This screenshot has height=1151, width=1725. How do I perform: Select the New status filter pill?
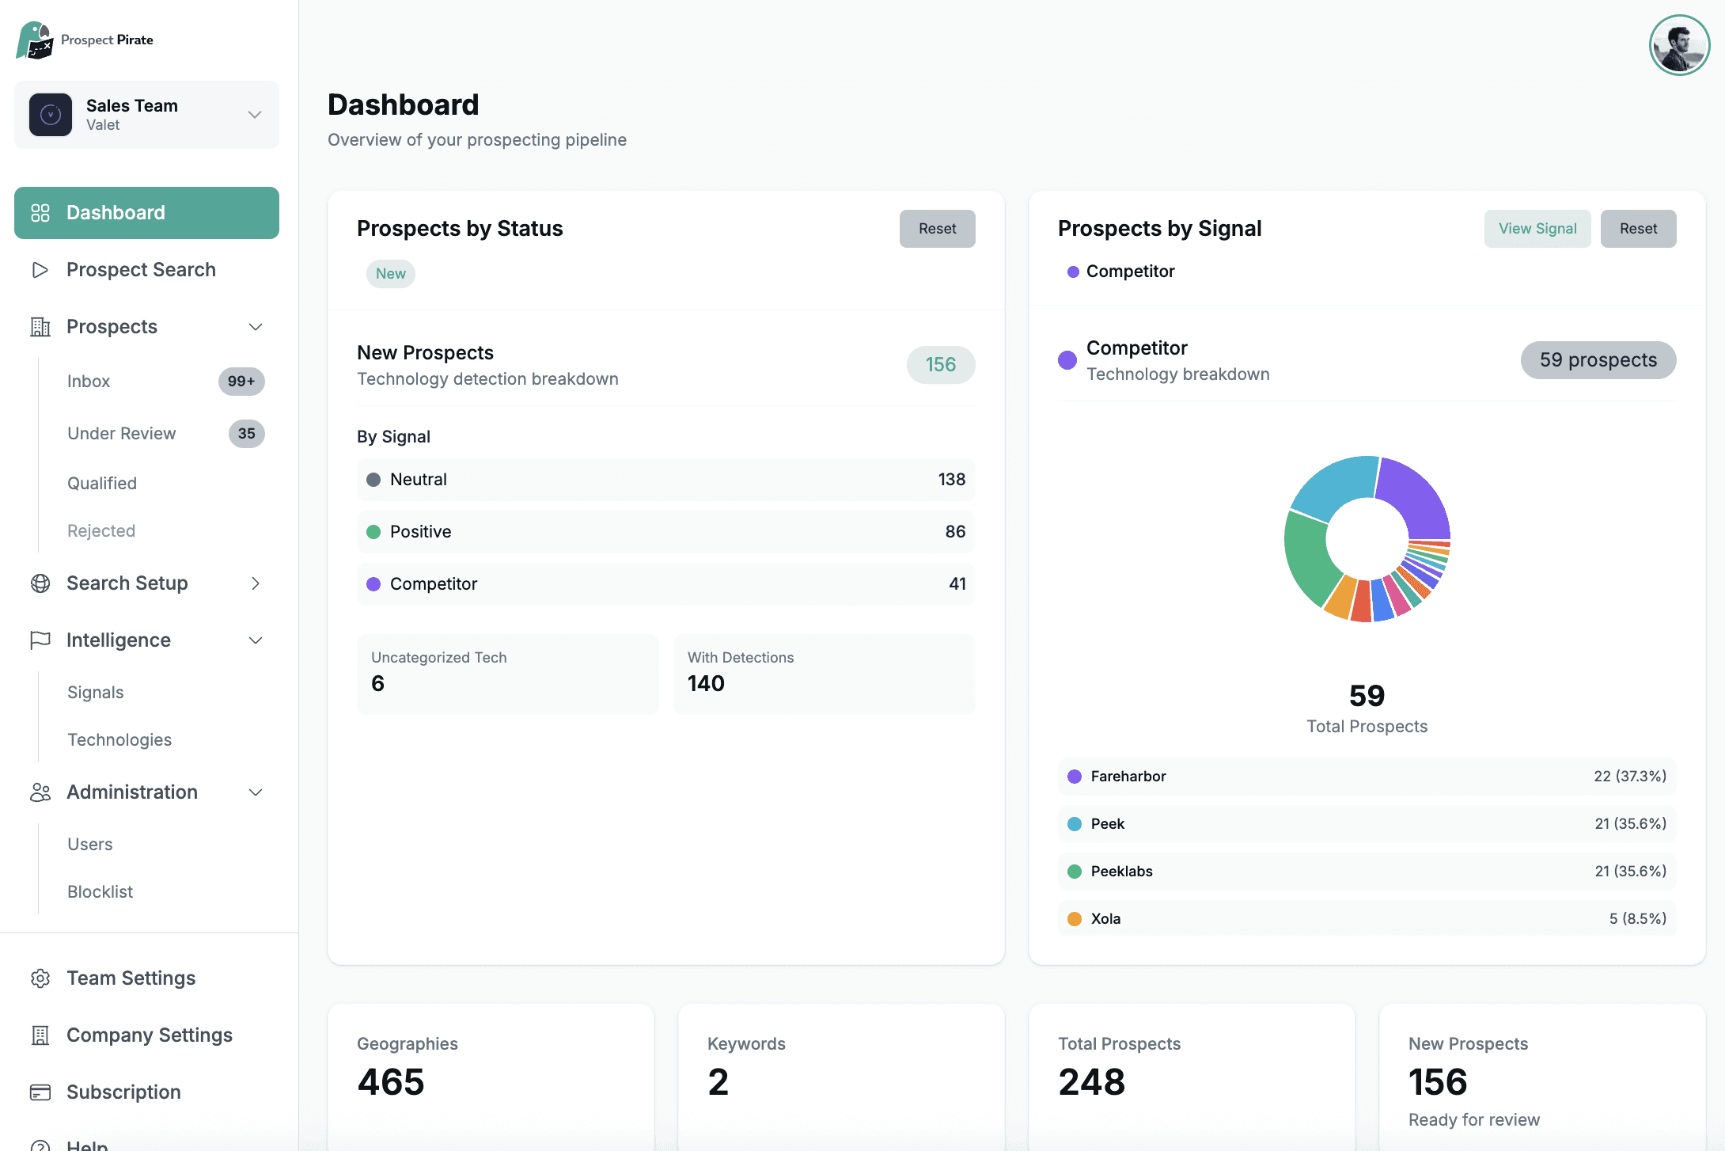pyautogui.click(x=390, y=274)
